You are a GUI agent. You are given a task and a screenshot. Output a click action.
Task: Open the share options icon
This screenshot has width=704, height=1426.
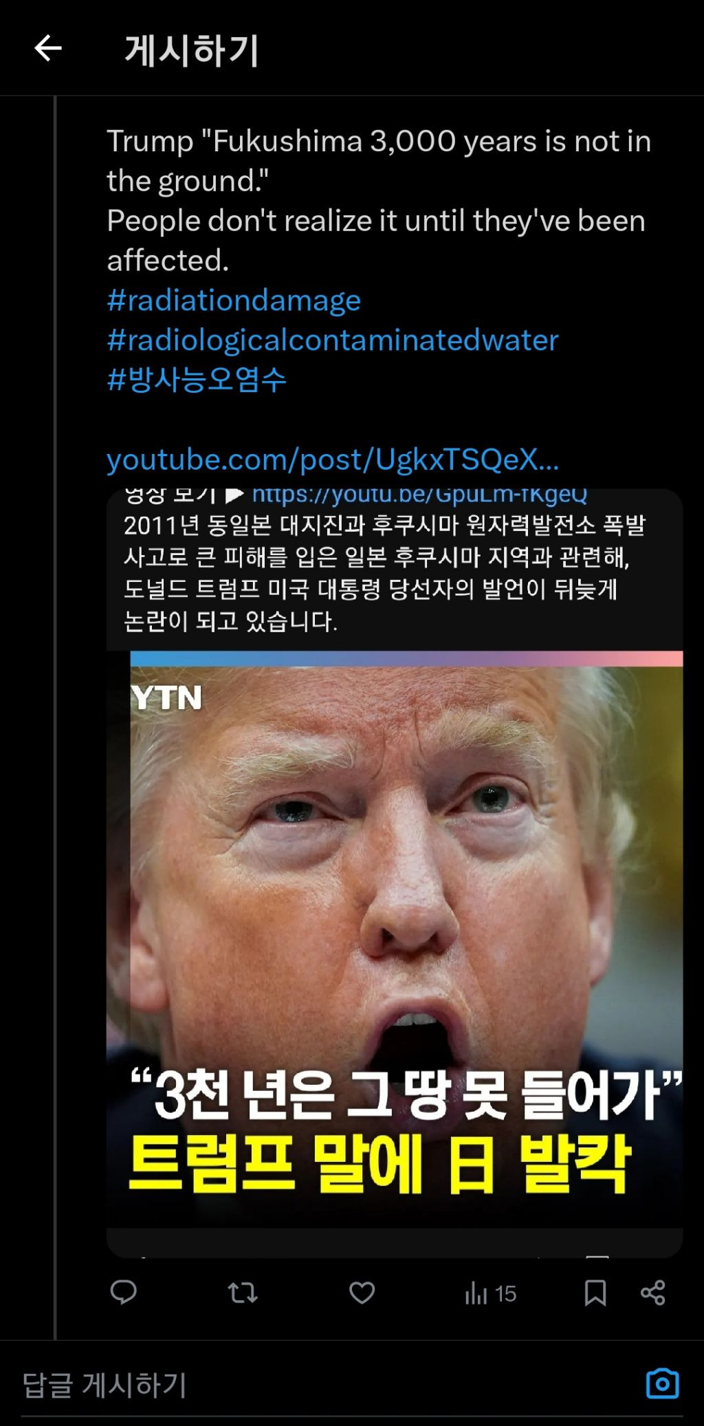click(652, 1293)
